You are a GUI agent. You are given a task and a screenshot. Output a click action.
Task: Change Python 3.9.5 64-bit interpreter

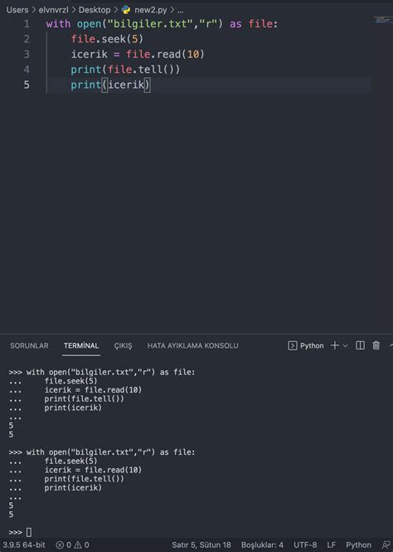coord(24,545)
